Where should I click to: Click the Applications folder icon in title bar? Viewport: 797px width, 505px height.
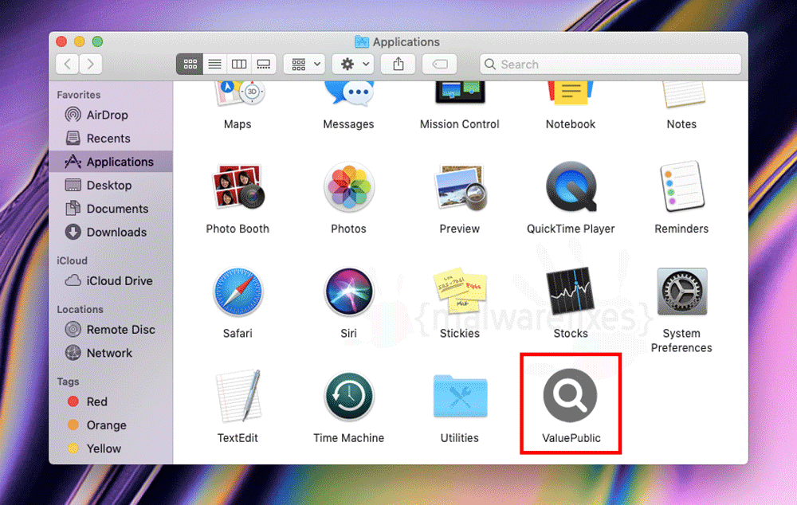pyautogui.click(x=361, y=41)
